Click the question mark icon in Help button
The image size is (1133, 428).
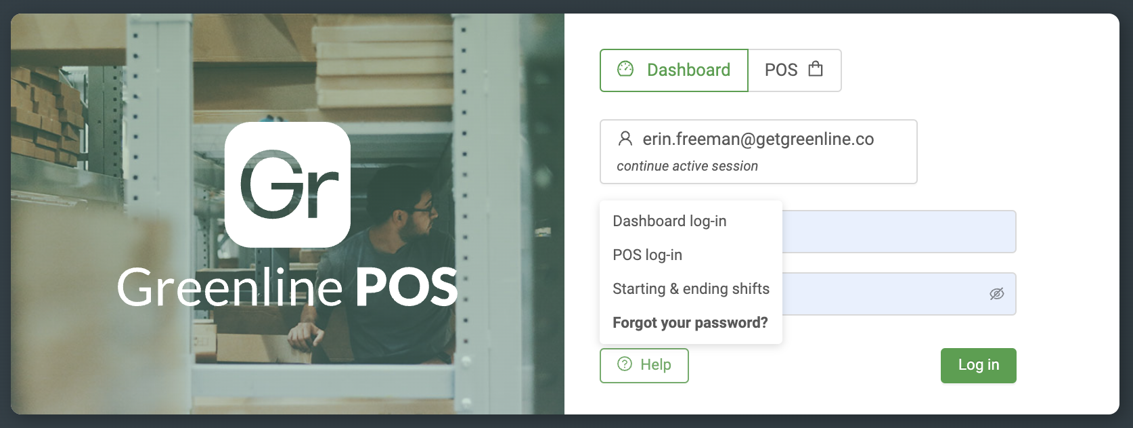(625, 364)
